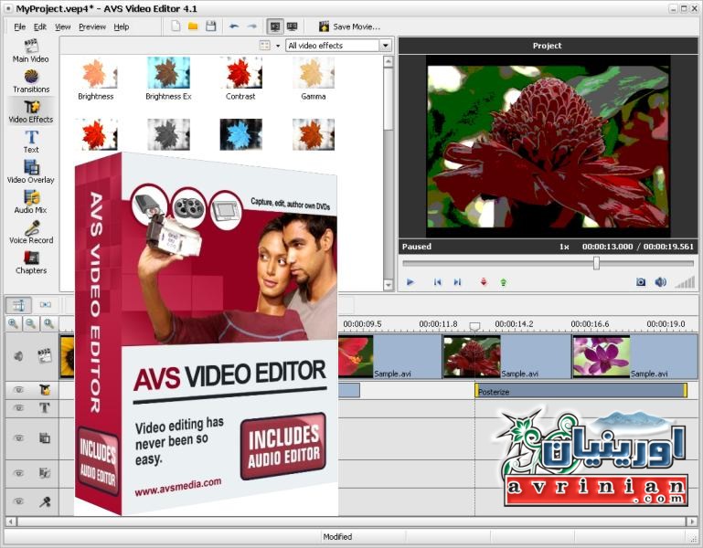Screen dimensions: 703x548
Task: Click the timeline playhead marker
Action: 474,326
